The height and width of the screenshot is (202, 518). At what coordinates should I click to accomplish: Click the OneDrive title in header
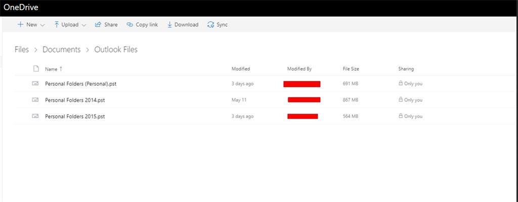pyautogui.click(x=21, y=8)
